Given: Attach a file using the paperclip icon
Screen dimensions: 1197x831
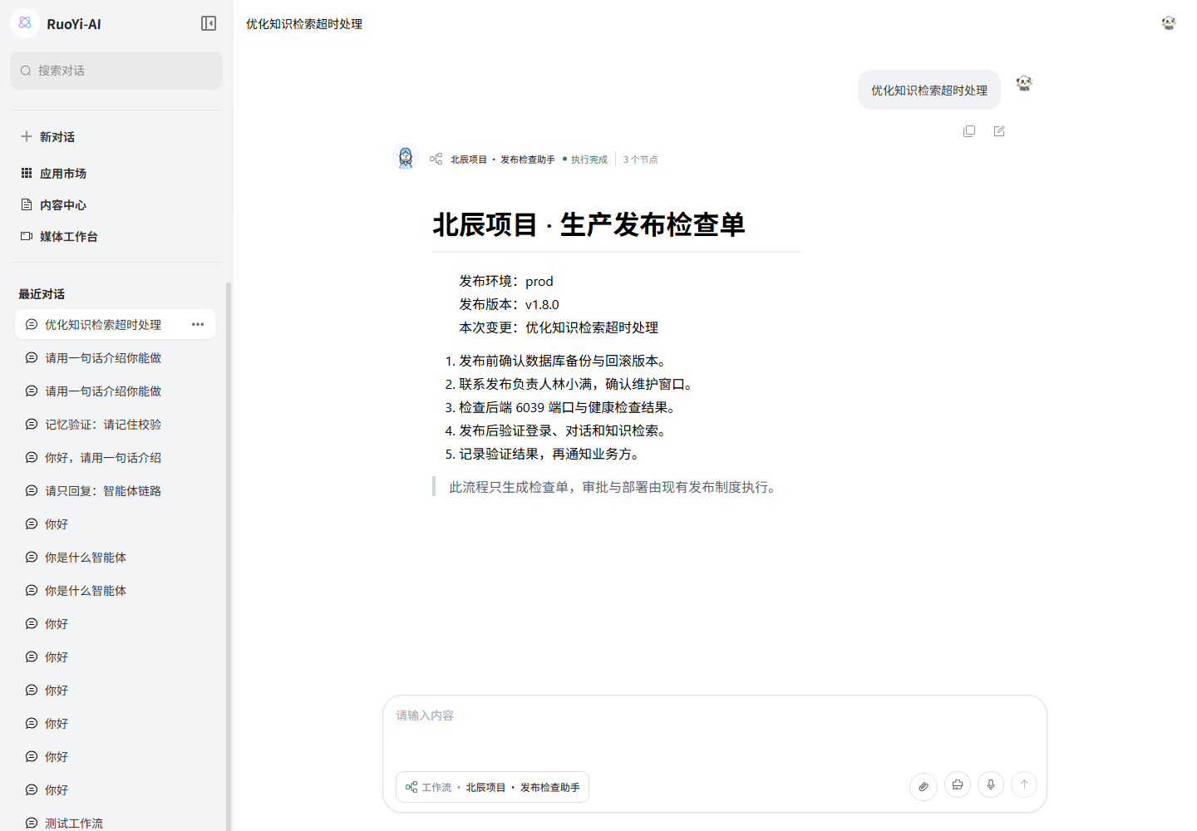Looking at the screenshot, I should click(x=924, y=786).
